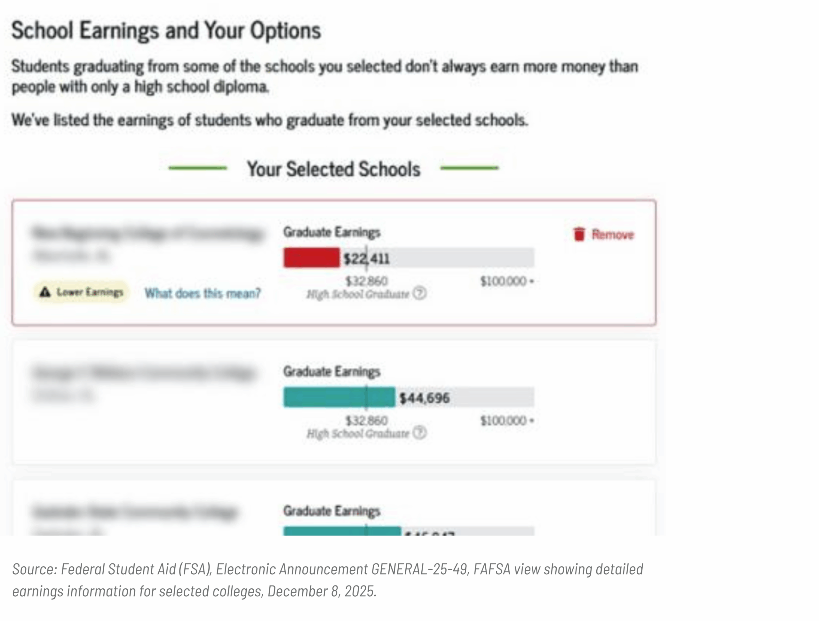The image size is (819, 621).
Task: Click the blurred school name in first card
Action: click(x=147, y=233)
